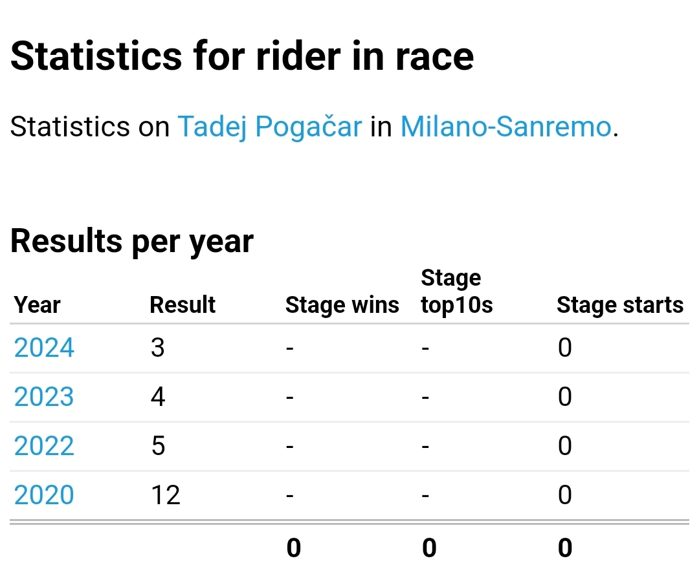Select the Stage starts column header
Image resolution: width=699 pixels, height=585 pixels.
(x=619, y=305)
